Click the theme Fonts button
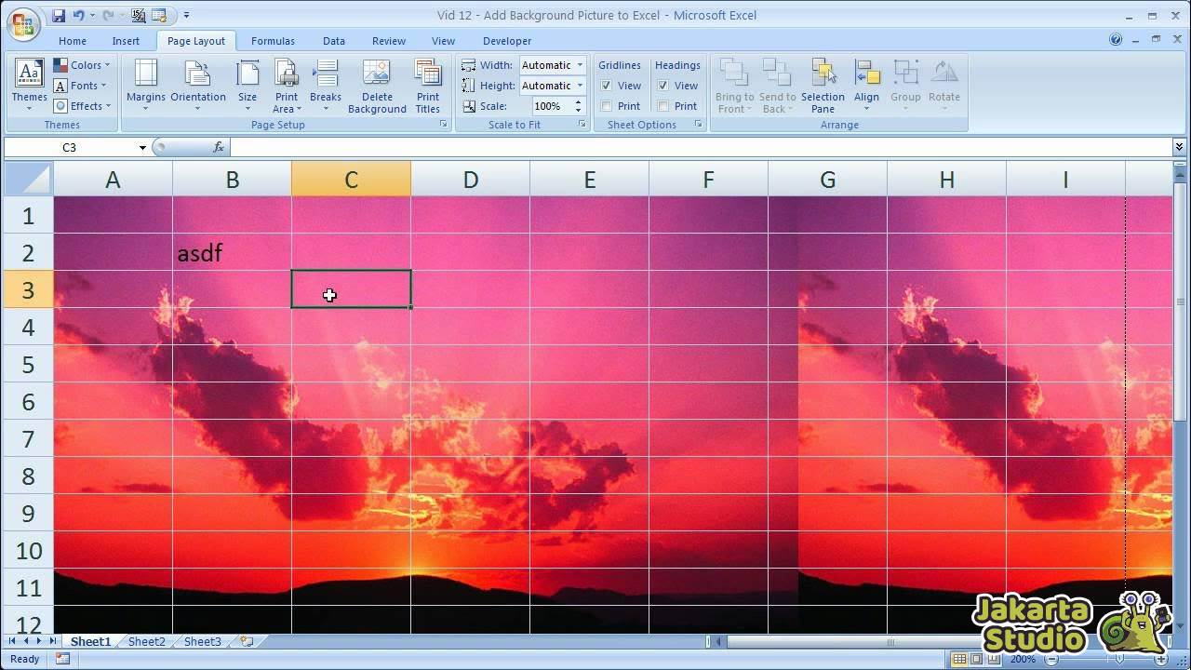Screen dimensions: 1191x670 point(82,86)
